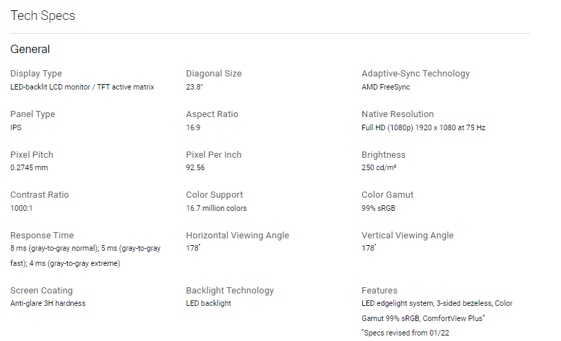The height and width of the screenshot is (341, 561).
Task: Click the Diagonal Size label
Action: (x=214, y=74)
